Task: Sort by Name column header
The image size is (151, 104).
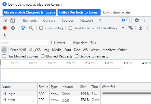Action: [x=19, y=87]
